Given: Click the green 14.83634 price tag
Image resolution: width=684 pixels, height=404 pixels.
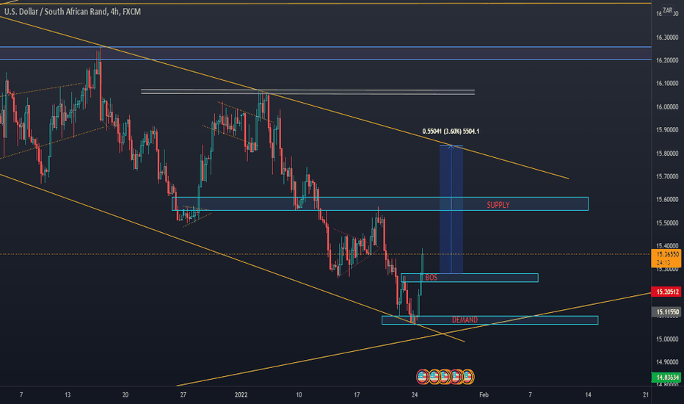Looking at the screenshot, I should pyautogui.click(x=666, y=377).
